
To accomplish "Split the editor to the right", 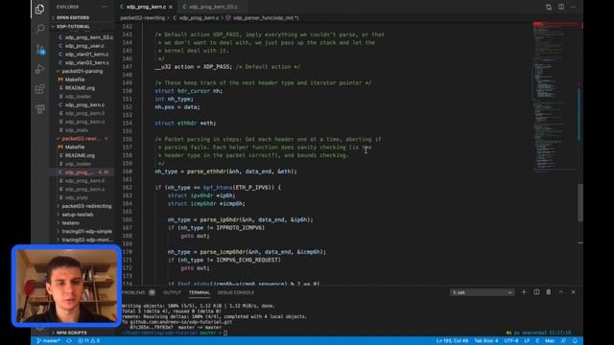I will coord(561,7).
